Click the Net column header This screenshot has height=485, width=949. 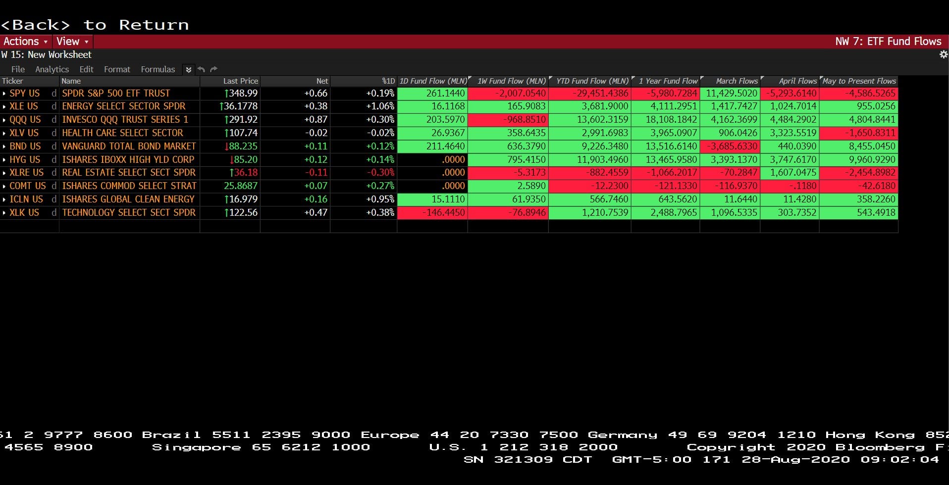295,81
